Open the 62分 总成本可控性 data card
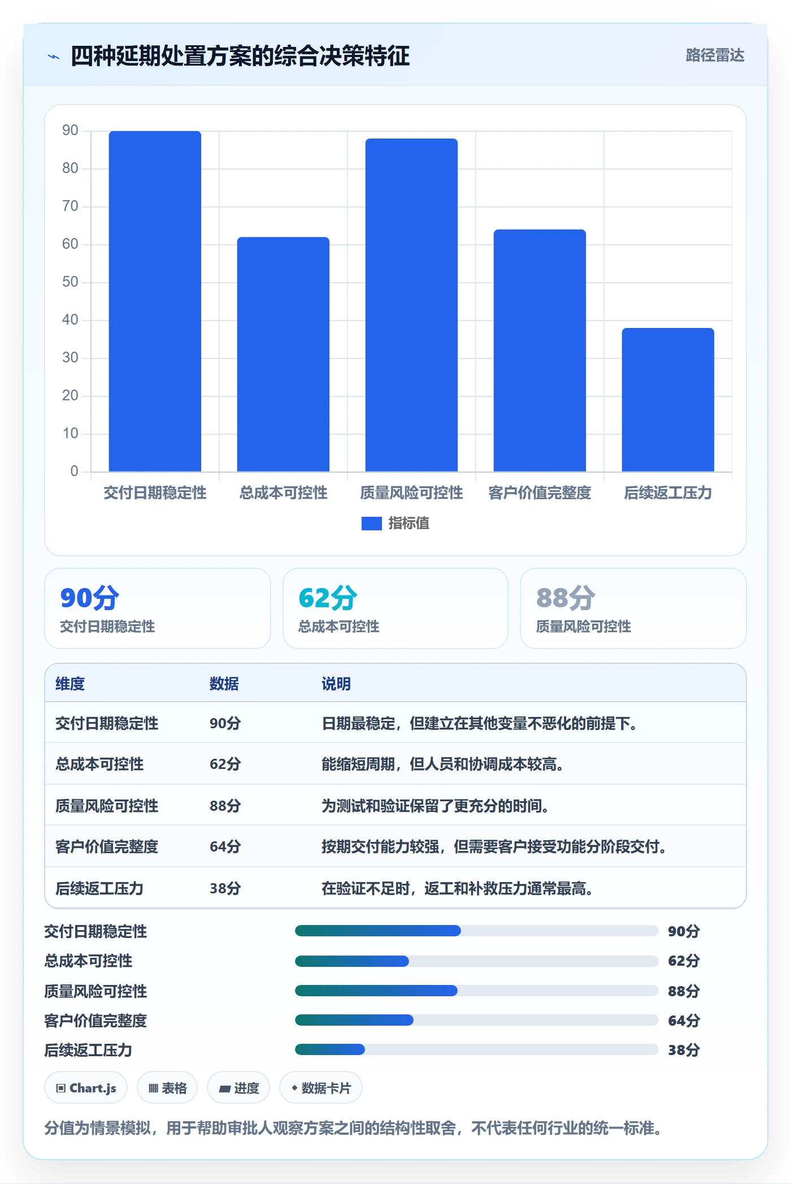Screen dimensions: 791x1184 coord(395,608)
